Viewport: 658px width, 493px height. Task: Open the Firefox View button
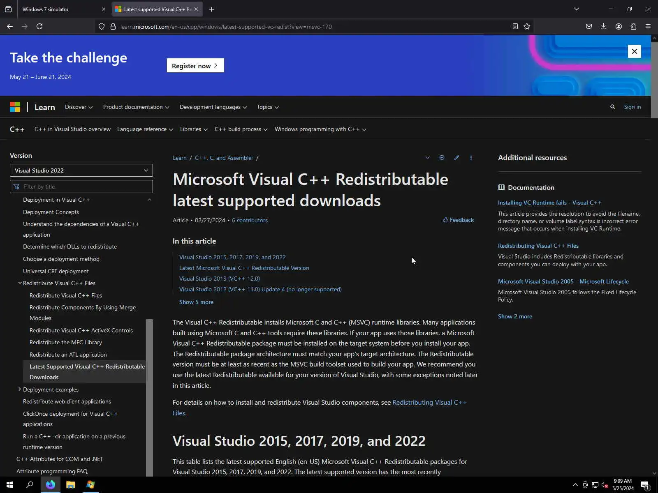click(8, 9)
